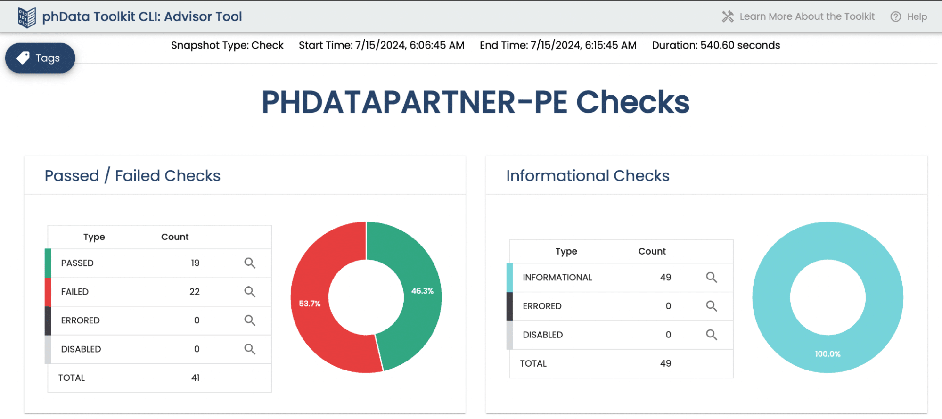The height and width of the screenshot is (419, 942).
Task: Click the green PASSED color swatch
Action: [x=48, y=263]
